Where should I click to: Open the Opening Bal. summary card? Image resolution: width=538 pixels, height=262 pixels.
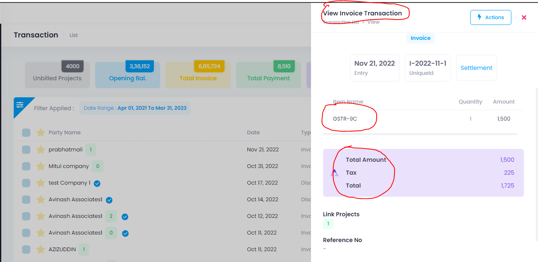click(x=128, y=75)
